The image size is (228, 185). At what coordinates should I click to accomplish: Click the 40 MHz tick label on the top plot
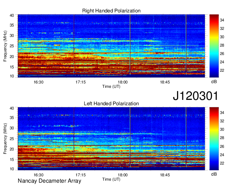pyautogui.click(x=12, y=15)
